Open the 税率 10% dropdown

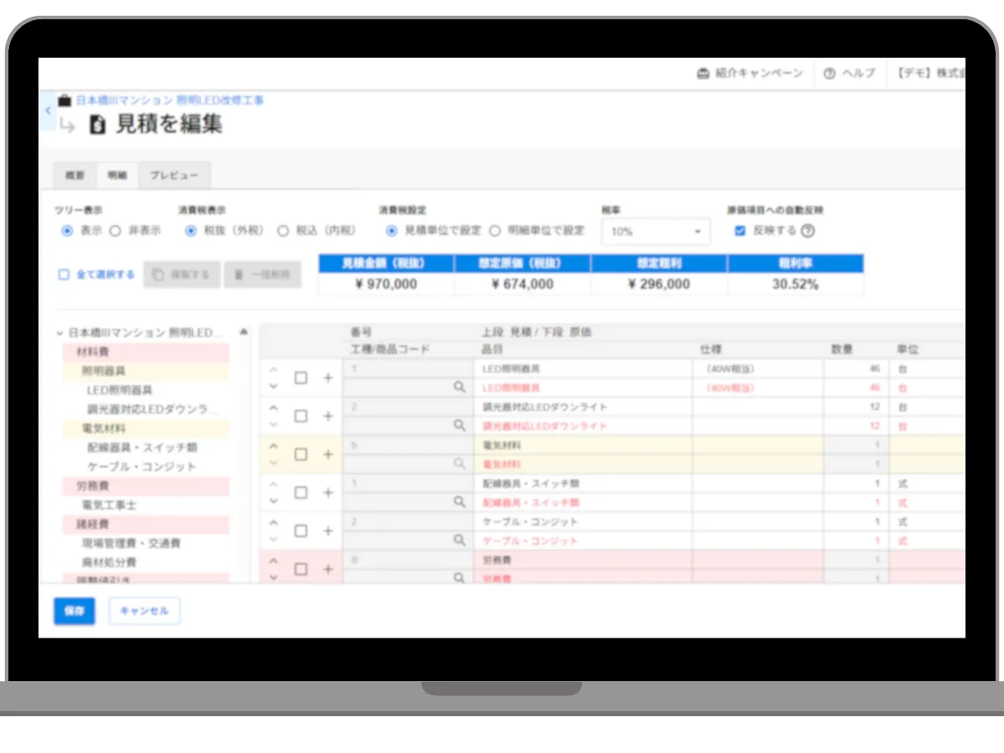[656, 232]
